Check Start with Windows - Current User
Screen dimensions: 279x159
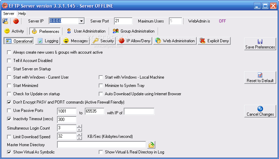coord(9,77)
